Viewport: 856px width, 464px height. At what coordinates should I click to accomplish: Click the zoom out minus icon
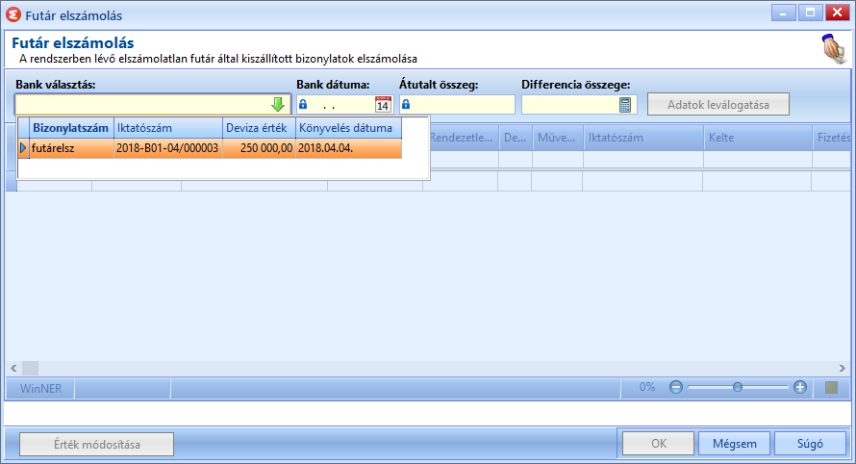pyautogui.click(x=676, y=388)
